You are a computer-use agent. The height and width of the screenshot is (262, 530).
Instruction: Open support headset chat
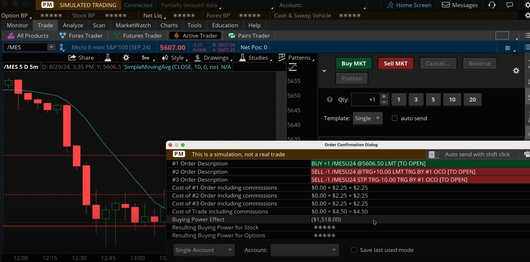coord(492,5)
